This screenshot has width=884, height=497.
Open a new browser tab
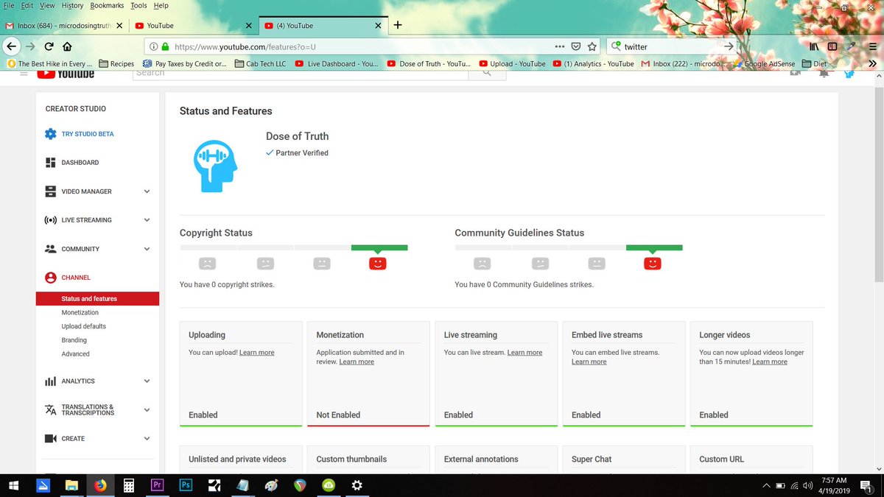pyautogui.click(x=398, y=25)
